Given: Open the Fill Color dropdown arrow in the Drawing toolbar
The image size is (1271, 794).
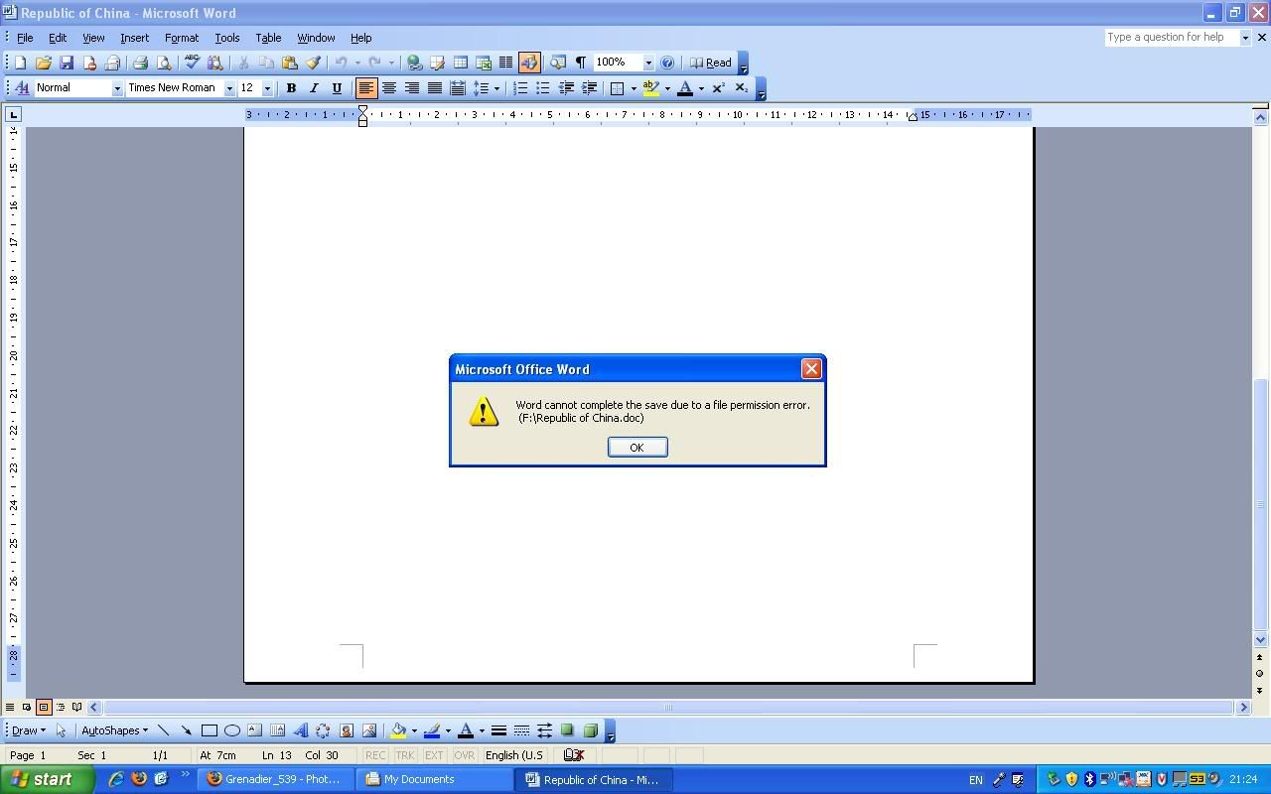Looking at the screenshot, I should tap(414, 730).
